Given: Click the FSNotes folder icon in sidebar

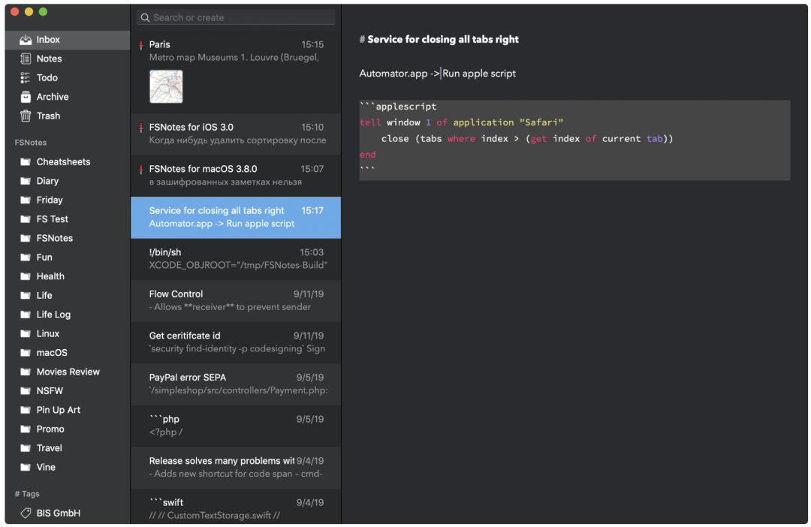Looking at the screenshot, I should coord(26,239).
